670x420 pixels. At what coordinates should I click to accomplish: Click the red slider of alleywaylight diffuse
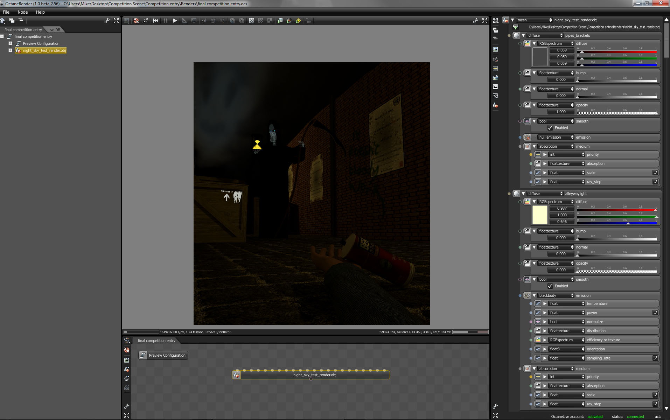(x=617, y=209)
